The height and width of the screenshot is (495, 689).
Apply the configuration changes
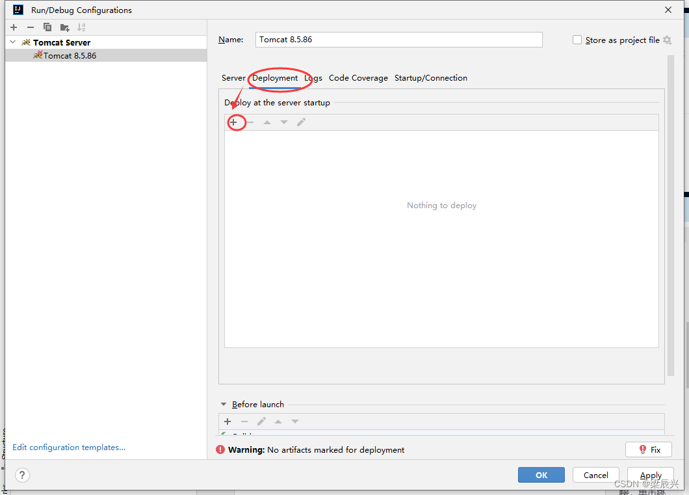(x=651, y=475)
